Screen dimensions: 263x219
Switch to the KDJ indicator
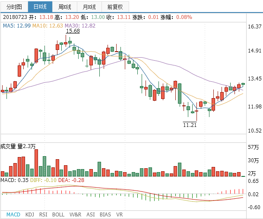click(30, 215)
